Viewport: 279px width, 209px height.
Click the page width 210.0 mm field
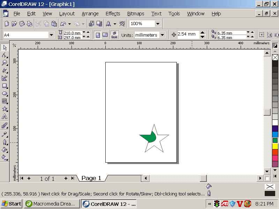[72, 33]
